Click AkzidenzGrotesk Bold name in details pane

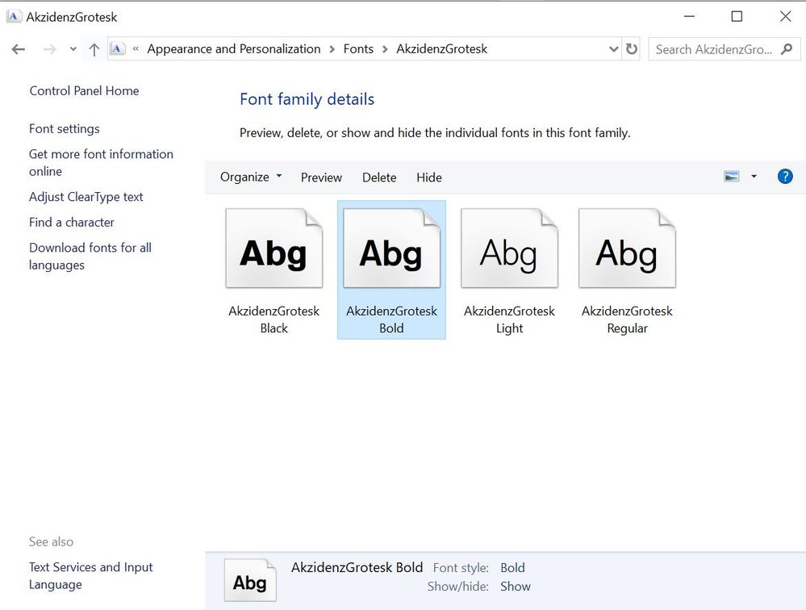click(x=357, y=567)
